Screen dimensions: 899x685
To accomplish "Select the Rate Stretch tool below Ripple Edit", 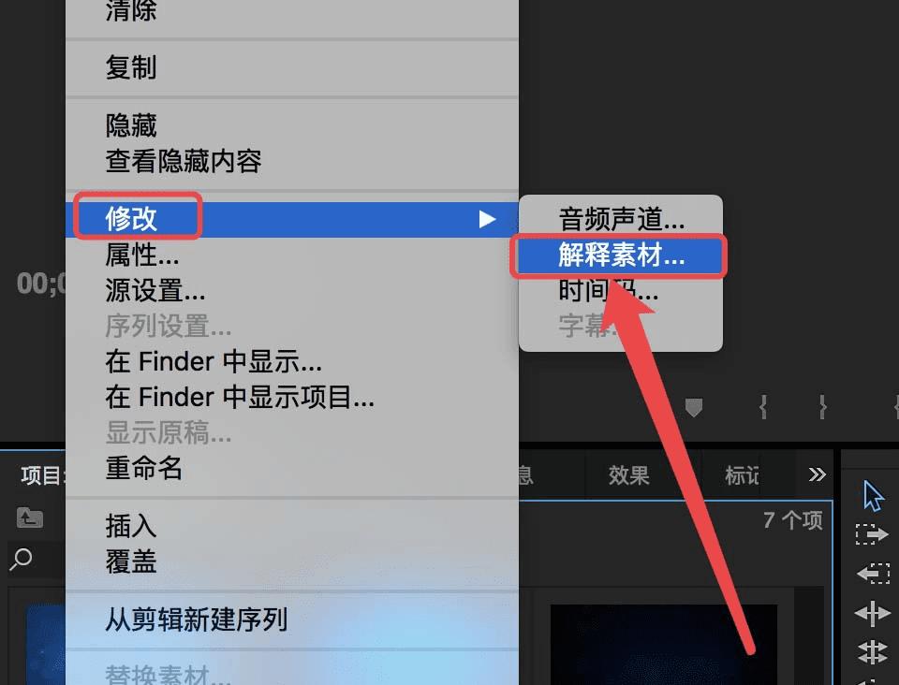I will 873,652.
